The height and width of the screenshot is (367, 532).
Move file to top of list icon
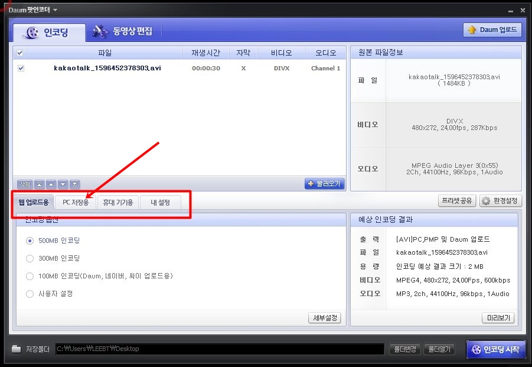pos(40,184)
